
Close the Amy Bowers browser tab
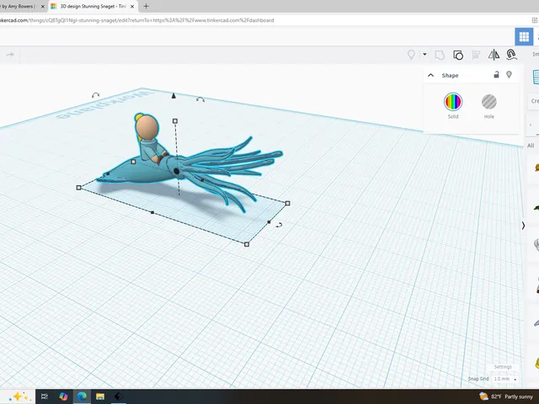tap(43, 6)
